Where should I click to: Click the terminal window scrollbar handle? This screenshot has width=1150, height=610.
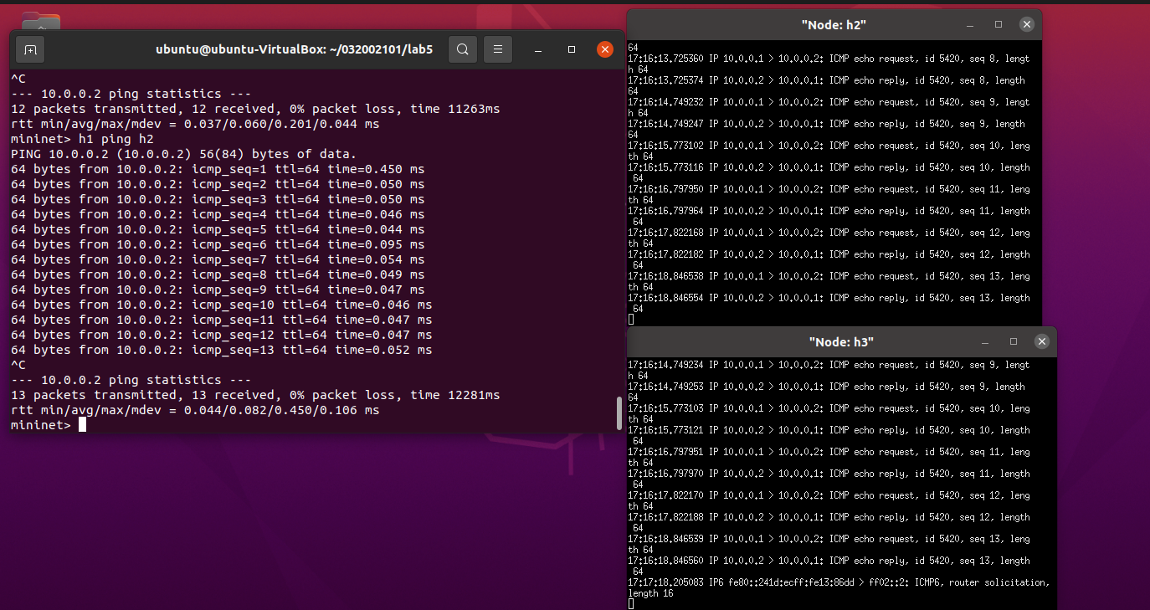tap(619, 412)
